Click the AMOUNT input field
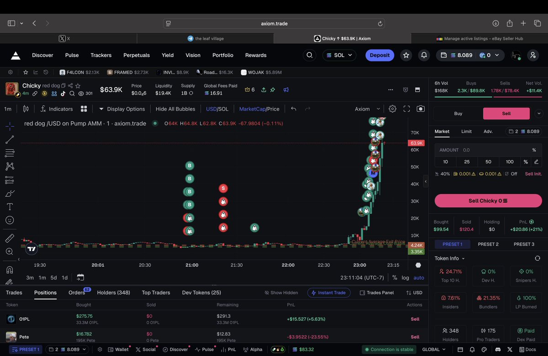Image resolution: width=548 pixels, height=356 pixels. point(488,150)
